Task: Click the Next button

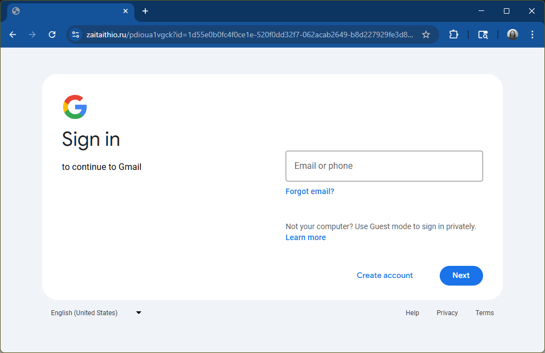Action: 461,275
